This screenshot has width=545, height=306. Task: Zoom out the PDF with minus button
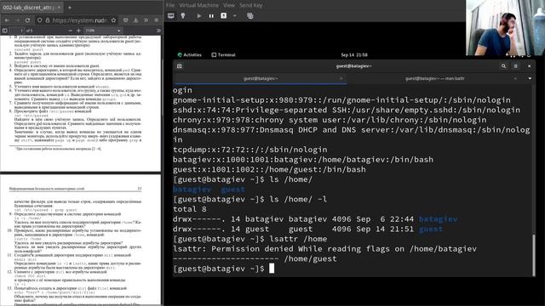(70, 31)
